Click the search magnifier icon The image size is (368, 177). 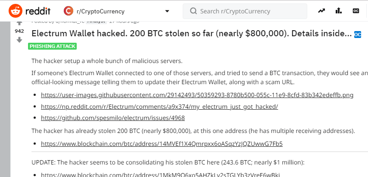pos(193,11)
